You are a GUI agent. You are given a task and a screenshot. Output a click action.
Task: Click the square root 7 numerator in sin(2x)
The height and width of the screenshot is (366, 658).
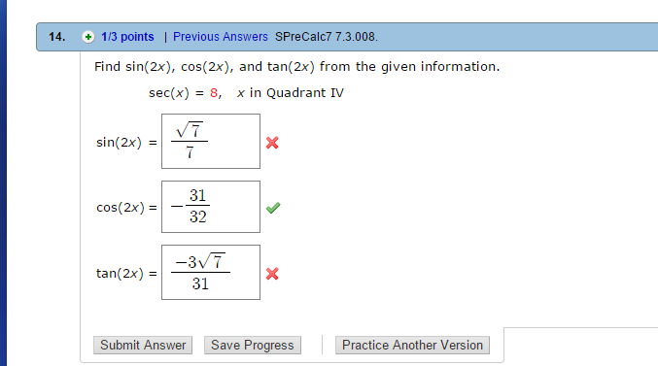(x=190, y=130)
